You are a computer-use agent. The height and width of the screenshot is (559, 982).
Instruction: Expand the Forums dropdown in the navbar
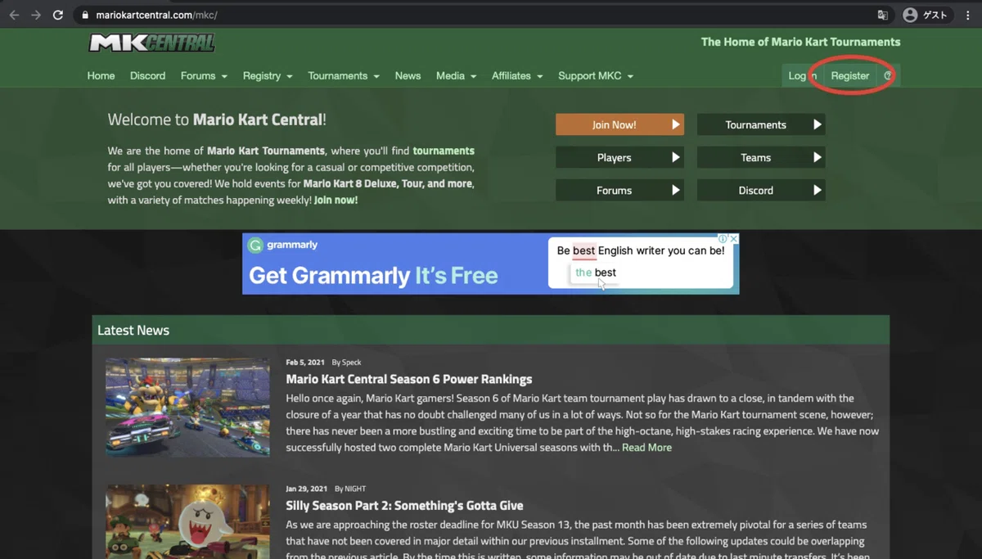(x=204, y=76)
